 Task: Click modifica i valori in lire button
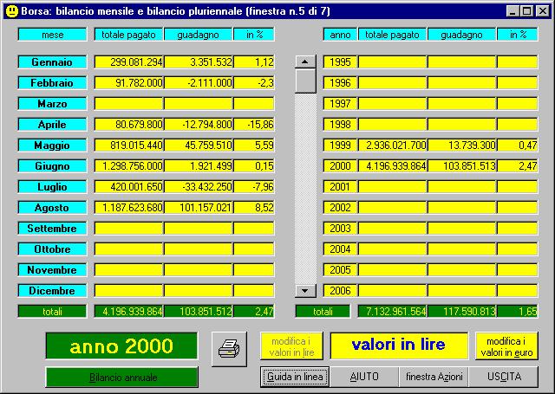291,346
